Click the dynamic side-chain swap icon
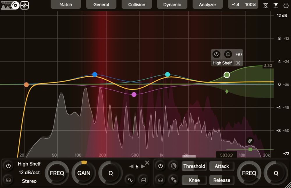Screen dimensions: 291x188 [173, 180]
